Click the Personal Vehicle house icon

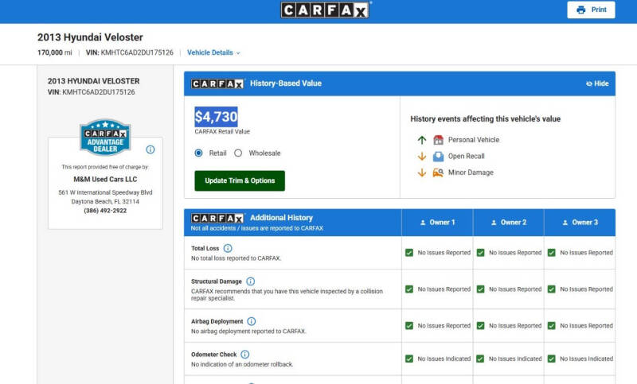click(x=438, y=140)
